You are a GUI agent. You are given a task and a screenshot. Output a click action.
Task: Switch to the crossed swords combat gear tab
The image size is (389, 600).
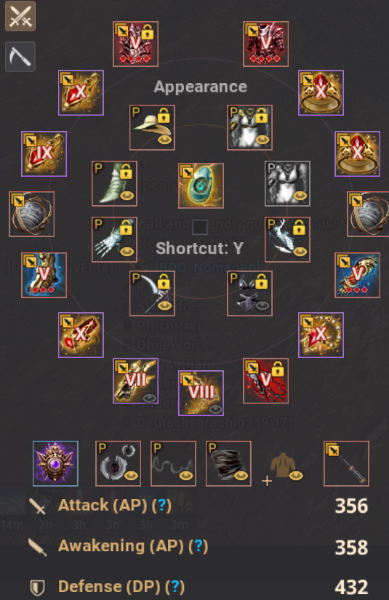point(20,16)
